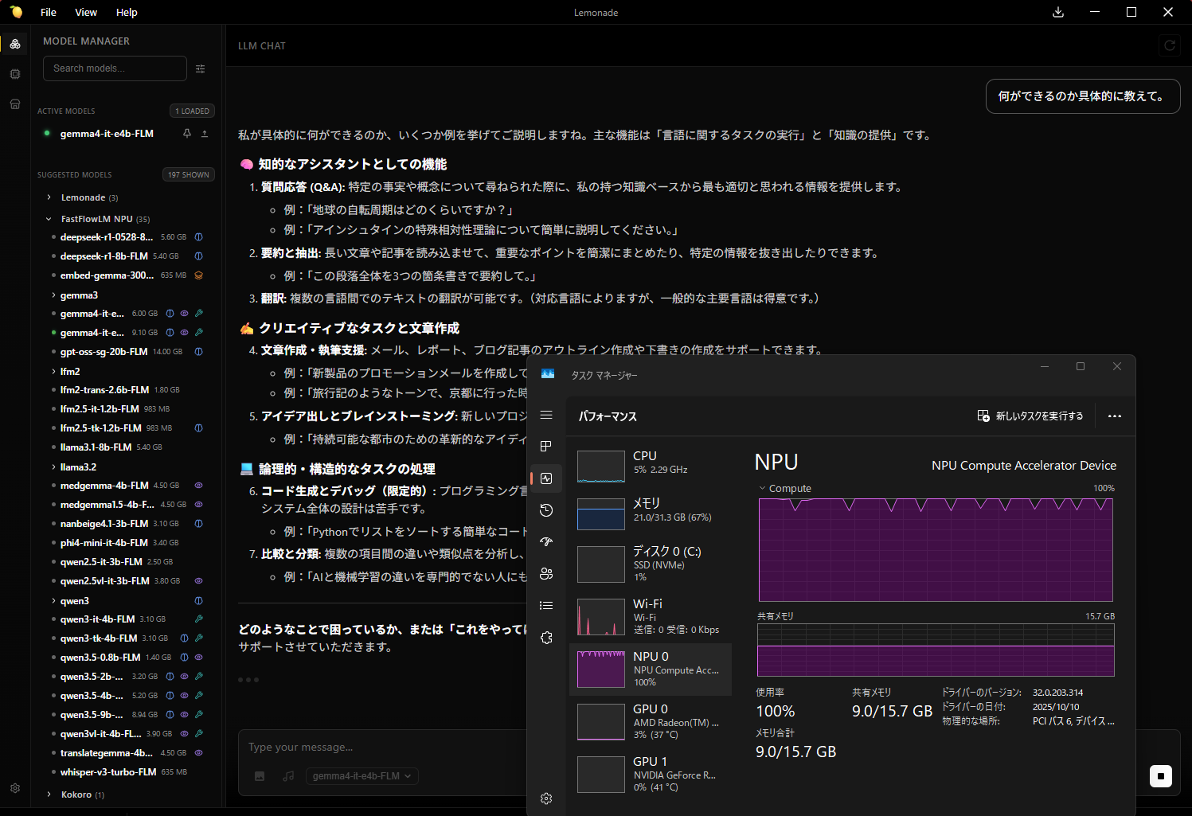
Task: Open the download icon in Lemonade title bar
Action: 1058,12
